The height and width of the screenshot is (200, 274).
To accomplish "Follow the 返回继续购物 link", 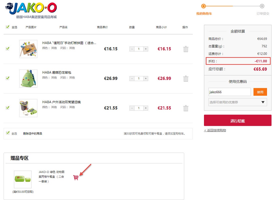I will 215,130.
